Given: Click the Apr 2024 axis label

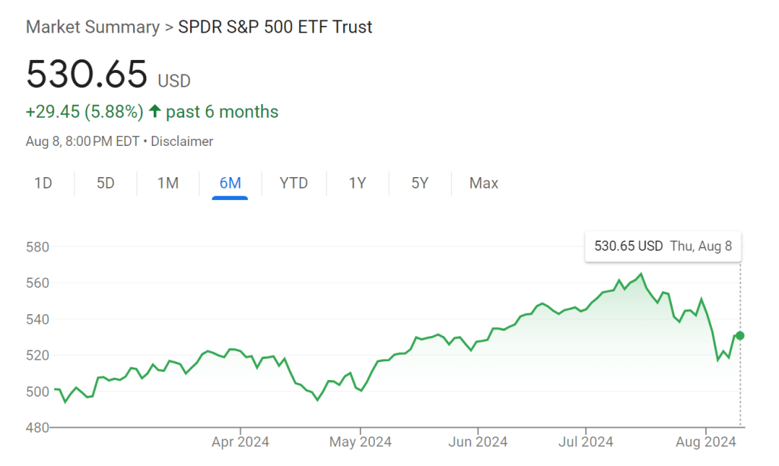Looking at the screenshot, I should coord(240,441).
